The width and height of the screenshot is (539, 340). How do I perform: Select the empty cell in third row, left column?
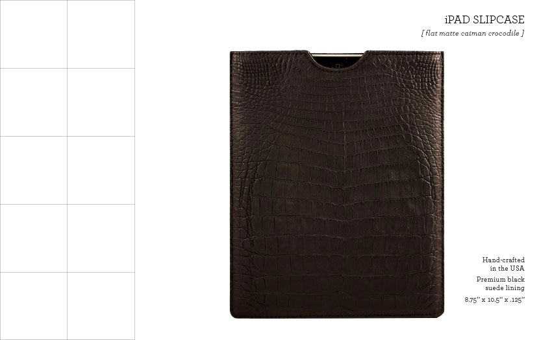pyautogui.click(x=33, y=170)
